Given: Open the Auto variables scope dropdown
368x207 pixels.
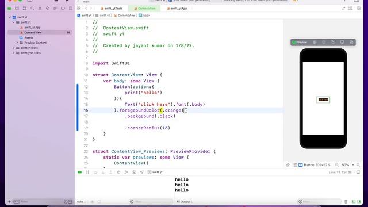Looking at the screenshot, I should (81, 202).
